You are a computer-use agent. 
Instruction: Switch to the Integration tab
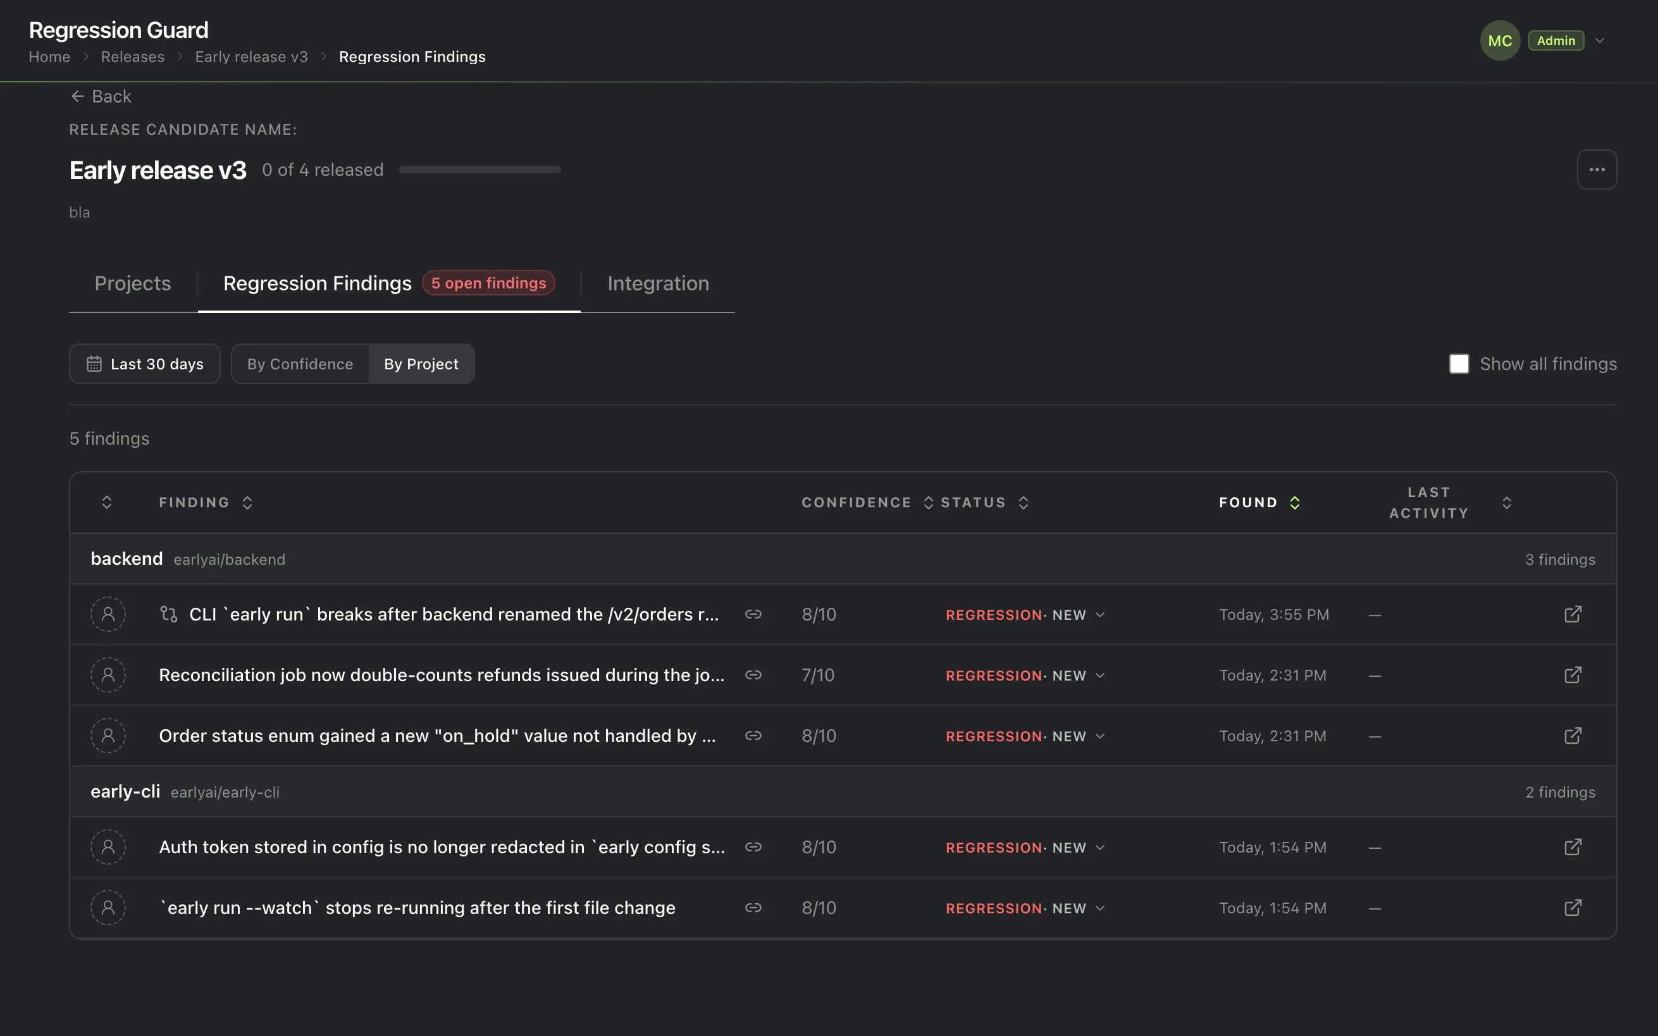point(659,283)
